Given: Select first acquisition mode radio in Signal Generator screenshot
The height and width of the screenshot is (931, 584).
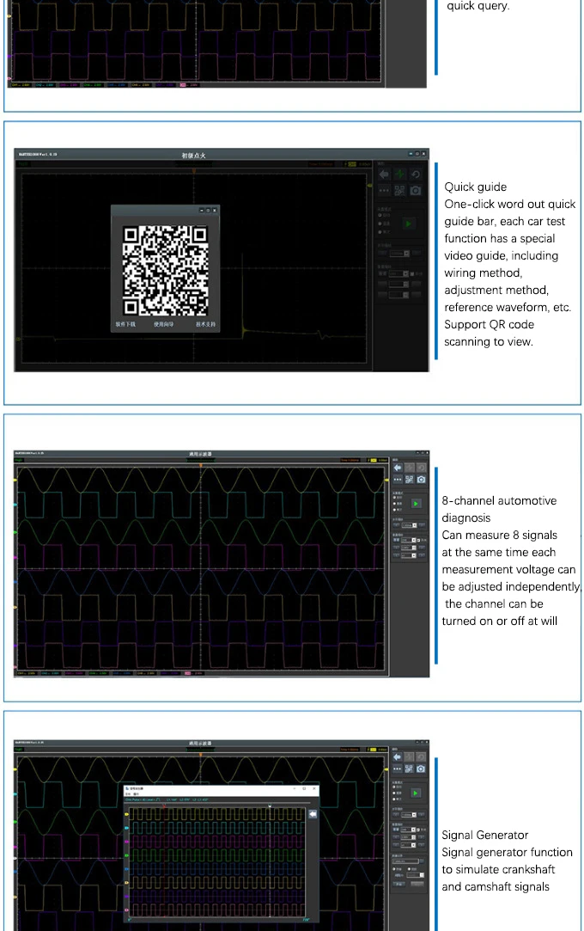Looking at the screenshot, I should pos(393,787).
